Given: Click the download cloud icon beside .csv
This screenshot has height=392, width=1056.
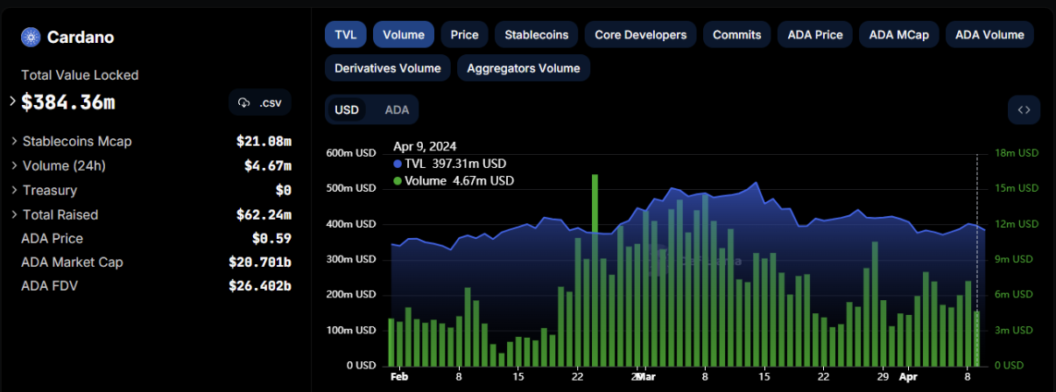Looking at the screenshot, I should (244, 103).
